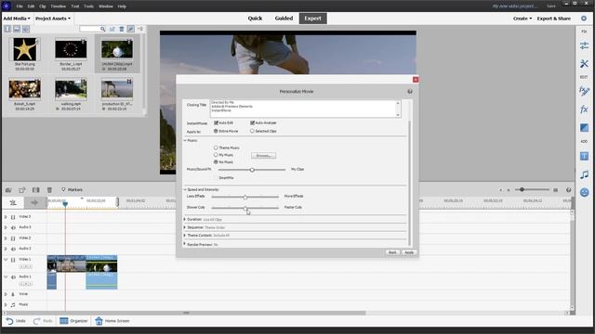The height and width of the screenshot is (334, 595).
Task: Expand the Duration section
Action: tap(185, 219)
